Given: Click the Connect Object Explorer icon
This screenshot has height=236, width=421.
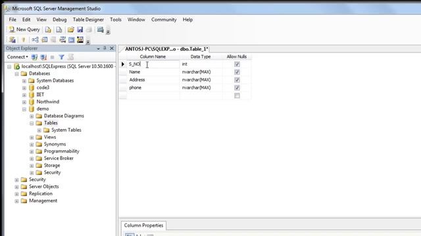Looking at the screenshot, I should coord(34,57).
